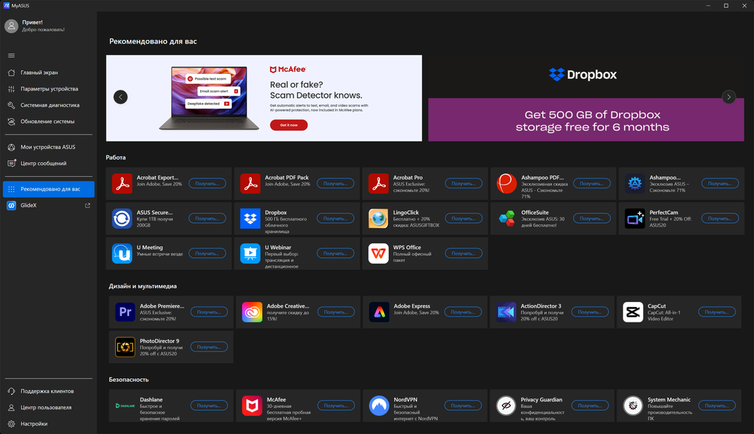Click Получить for Adobe Express
Screen dimensions: 754x434
click(x=463, y=312)
